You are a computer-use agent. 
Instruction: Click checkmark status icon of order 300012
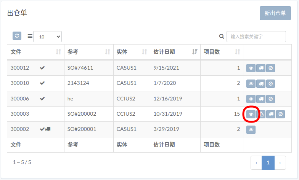pos(42,68)
